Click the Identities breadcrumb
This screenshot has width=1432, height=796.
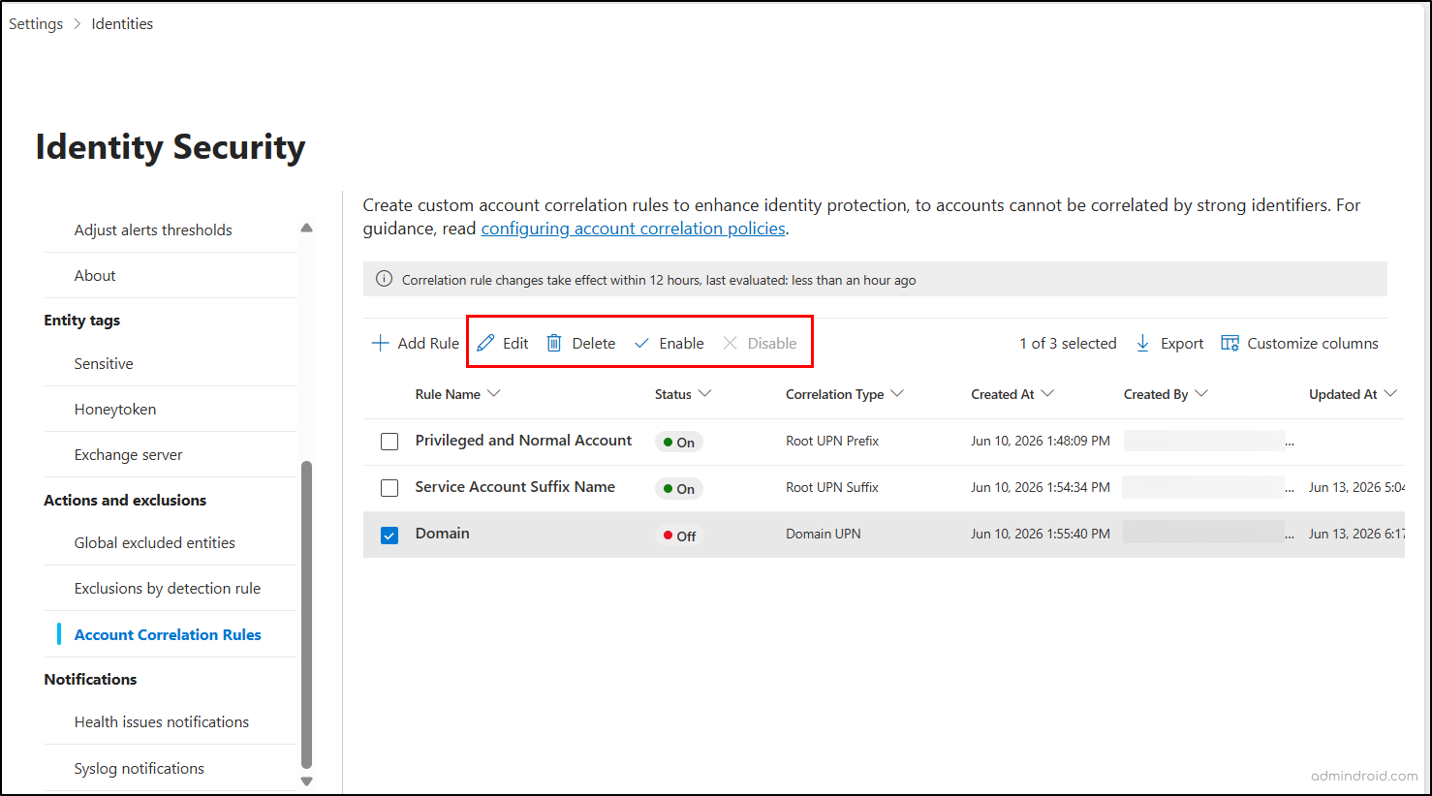(122, 23)
